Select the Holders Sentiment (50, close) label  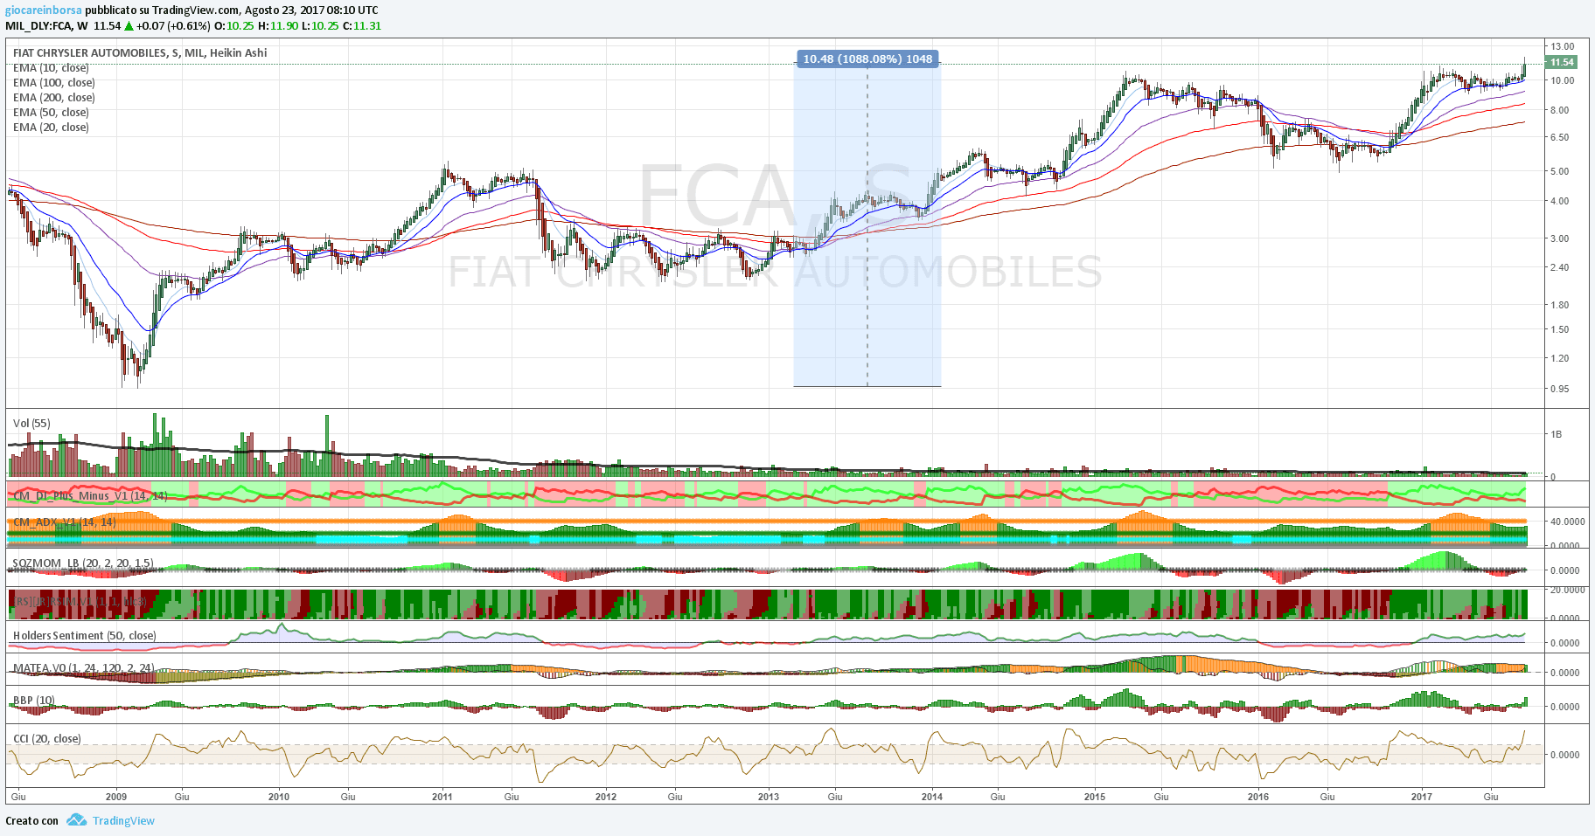pos(85,635)
